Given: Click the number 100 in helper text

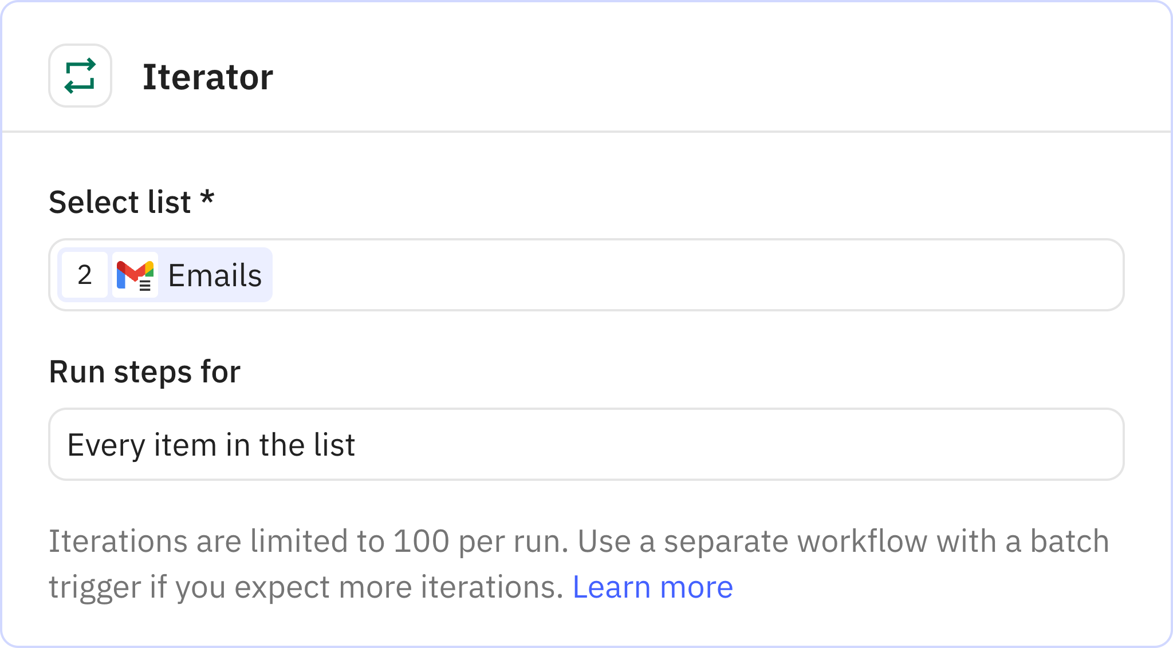Looking at the screenshot, I should pyautogui.click(x=421, y=542).
